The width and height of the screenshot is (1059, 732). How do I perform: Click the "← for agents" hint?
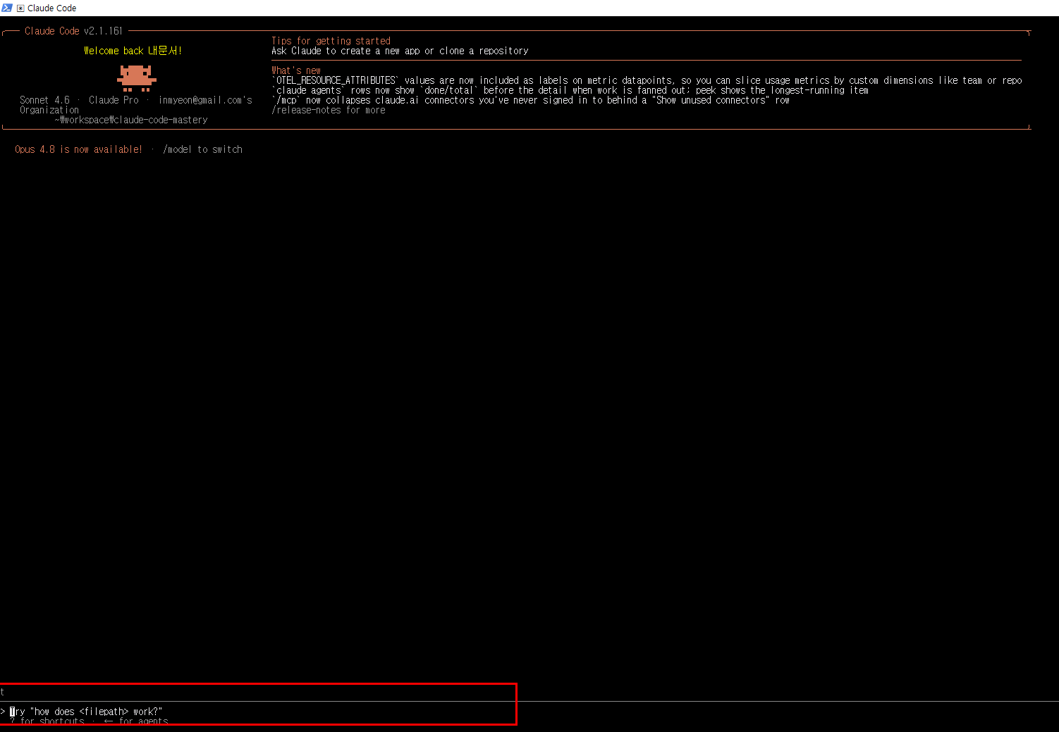click(136, 721)
